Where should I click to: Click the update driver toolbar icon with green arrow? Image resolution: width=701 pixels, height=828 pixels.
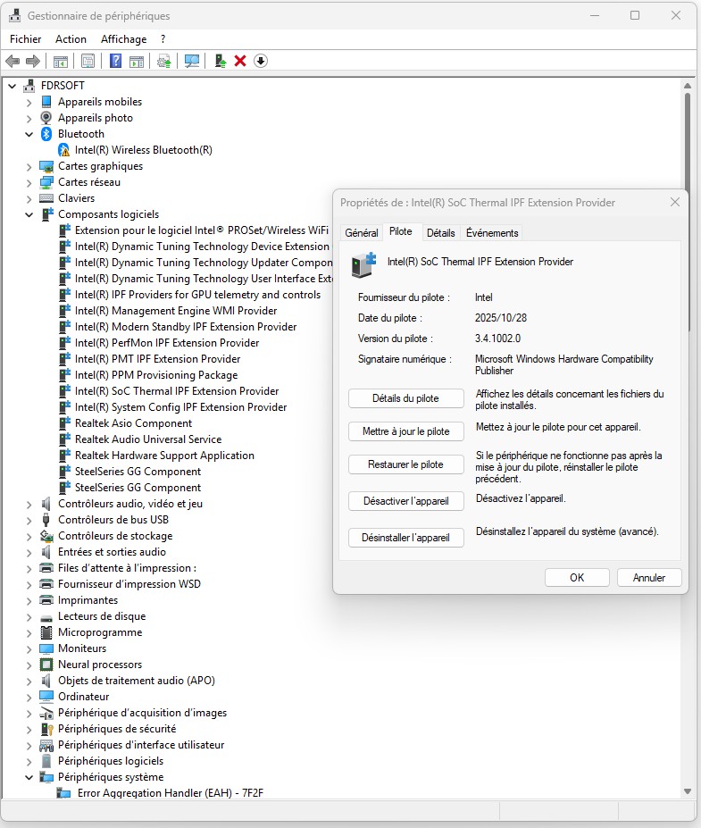coord(219,61)
